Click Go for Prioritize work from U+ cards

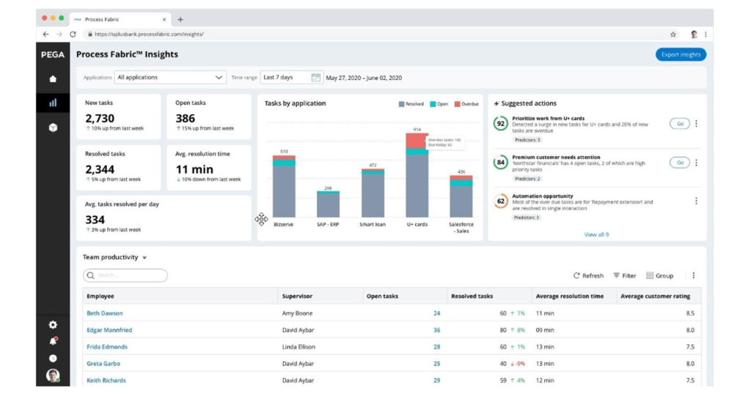[x=680, y=124]
